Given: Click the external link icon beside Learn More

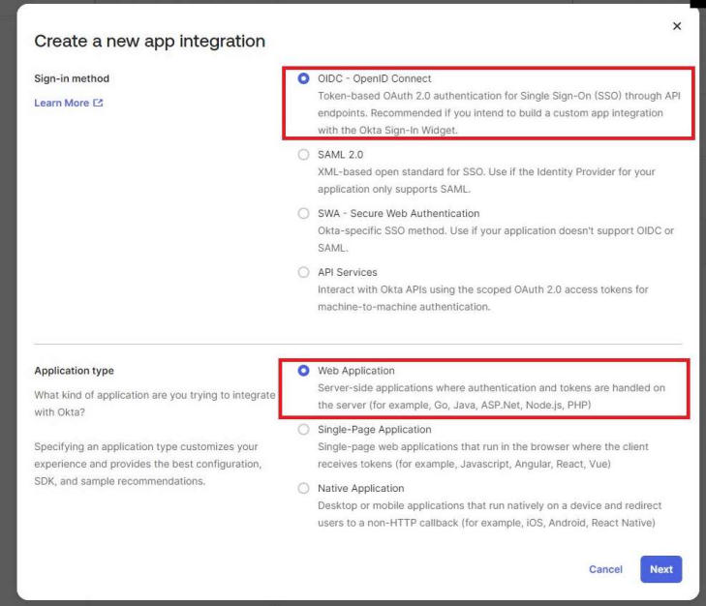Looking at the screenshot, I should tap(98, 104).
